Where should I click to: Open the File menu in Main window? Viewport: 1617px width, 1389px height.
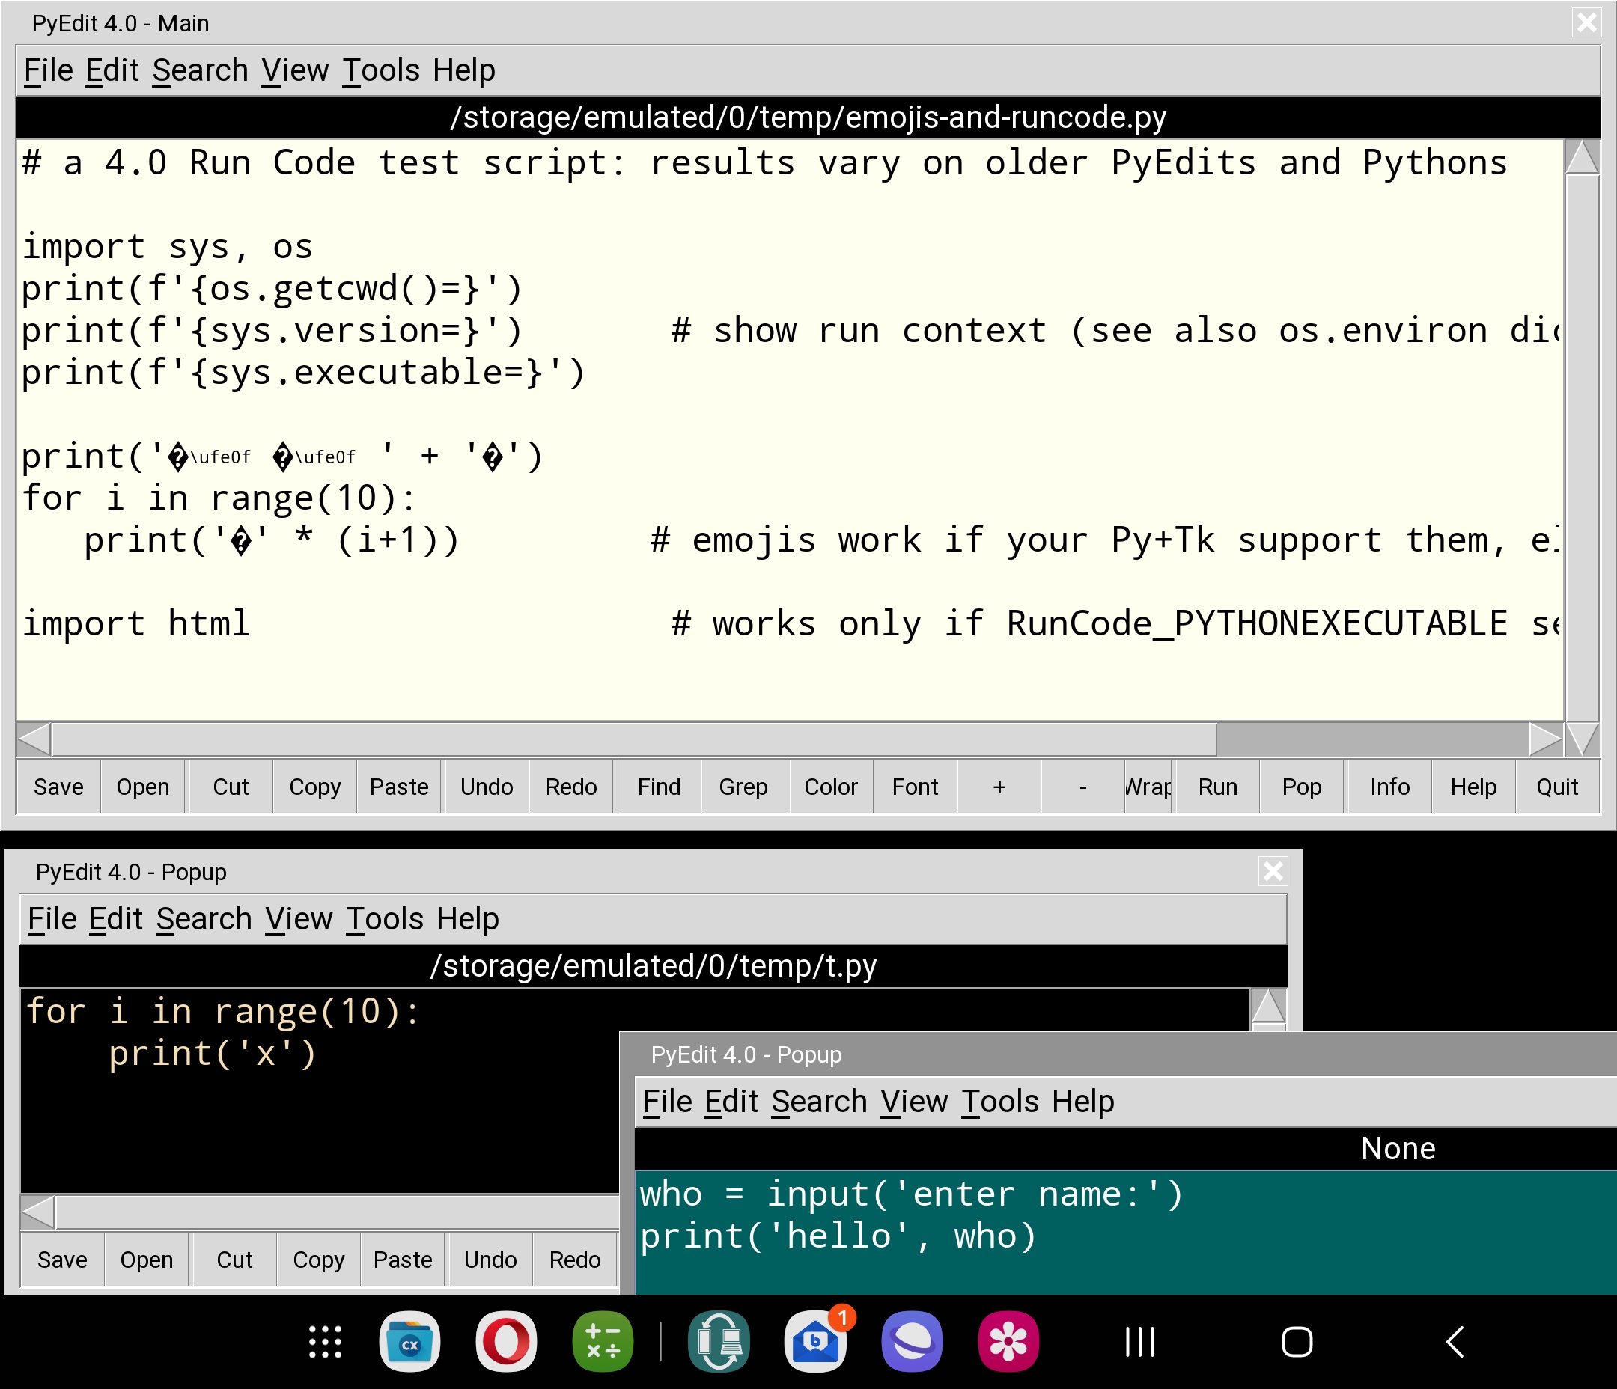tap(49, 70)
